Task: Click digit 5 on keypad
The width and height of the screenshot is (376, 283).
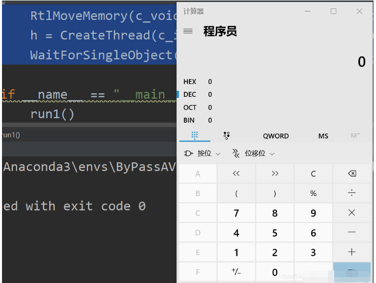Action: click(x=275, y=232)
